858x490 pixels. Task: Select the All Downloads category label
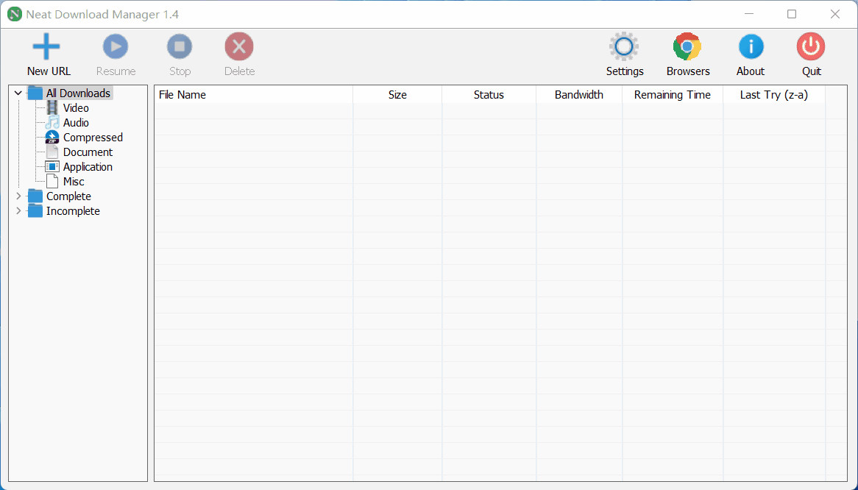(78, 93)
